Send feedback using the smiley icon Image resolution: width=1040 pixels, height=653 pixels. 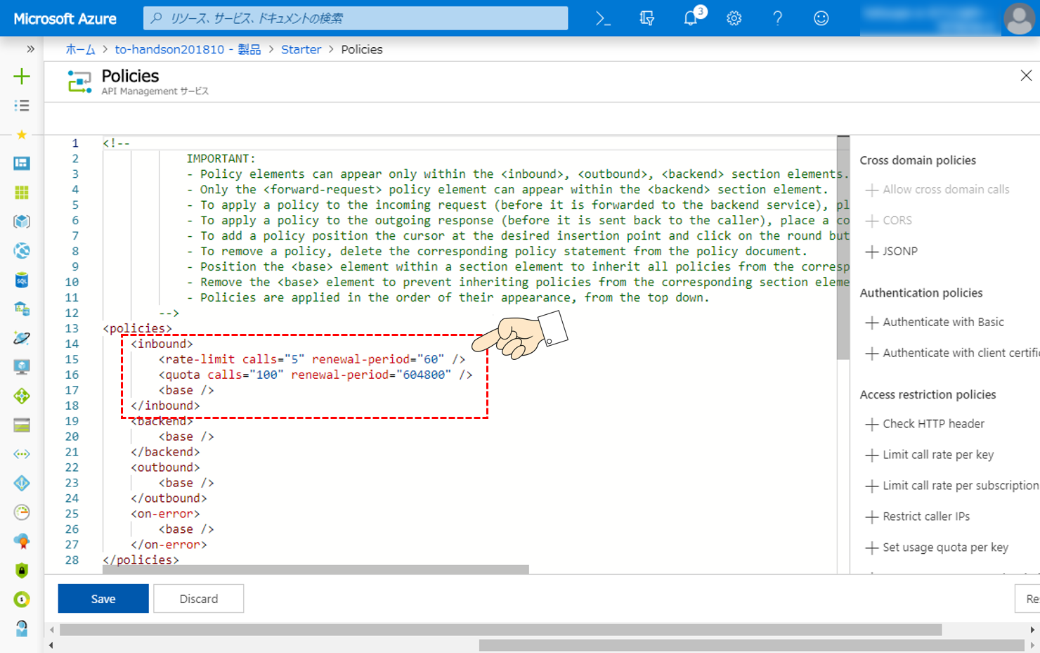point(821,18)
